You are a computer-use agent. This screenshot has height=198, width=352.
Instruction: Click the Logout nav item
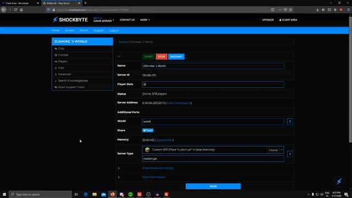tap(114, 30)
